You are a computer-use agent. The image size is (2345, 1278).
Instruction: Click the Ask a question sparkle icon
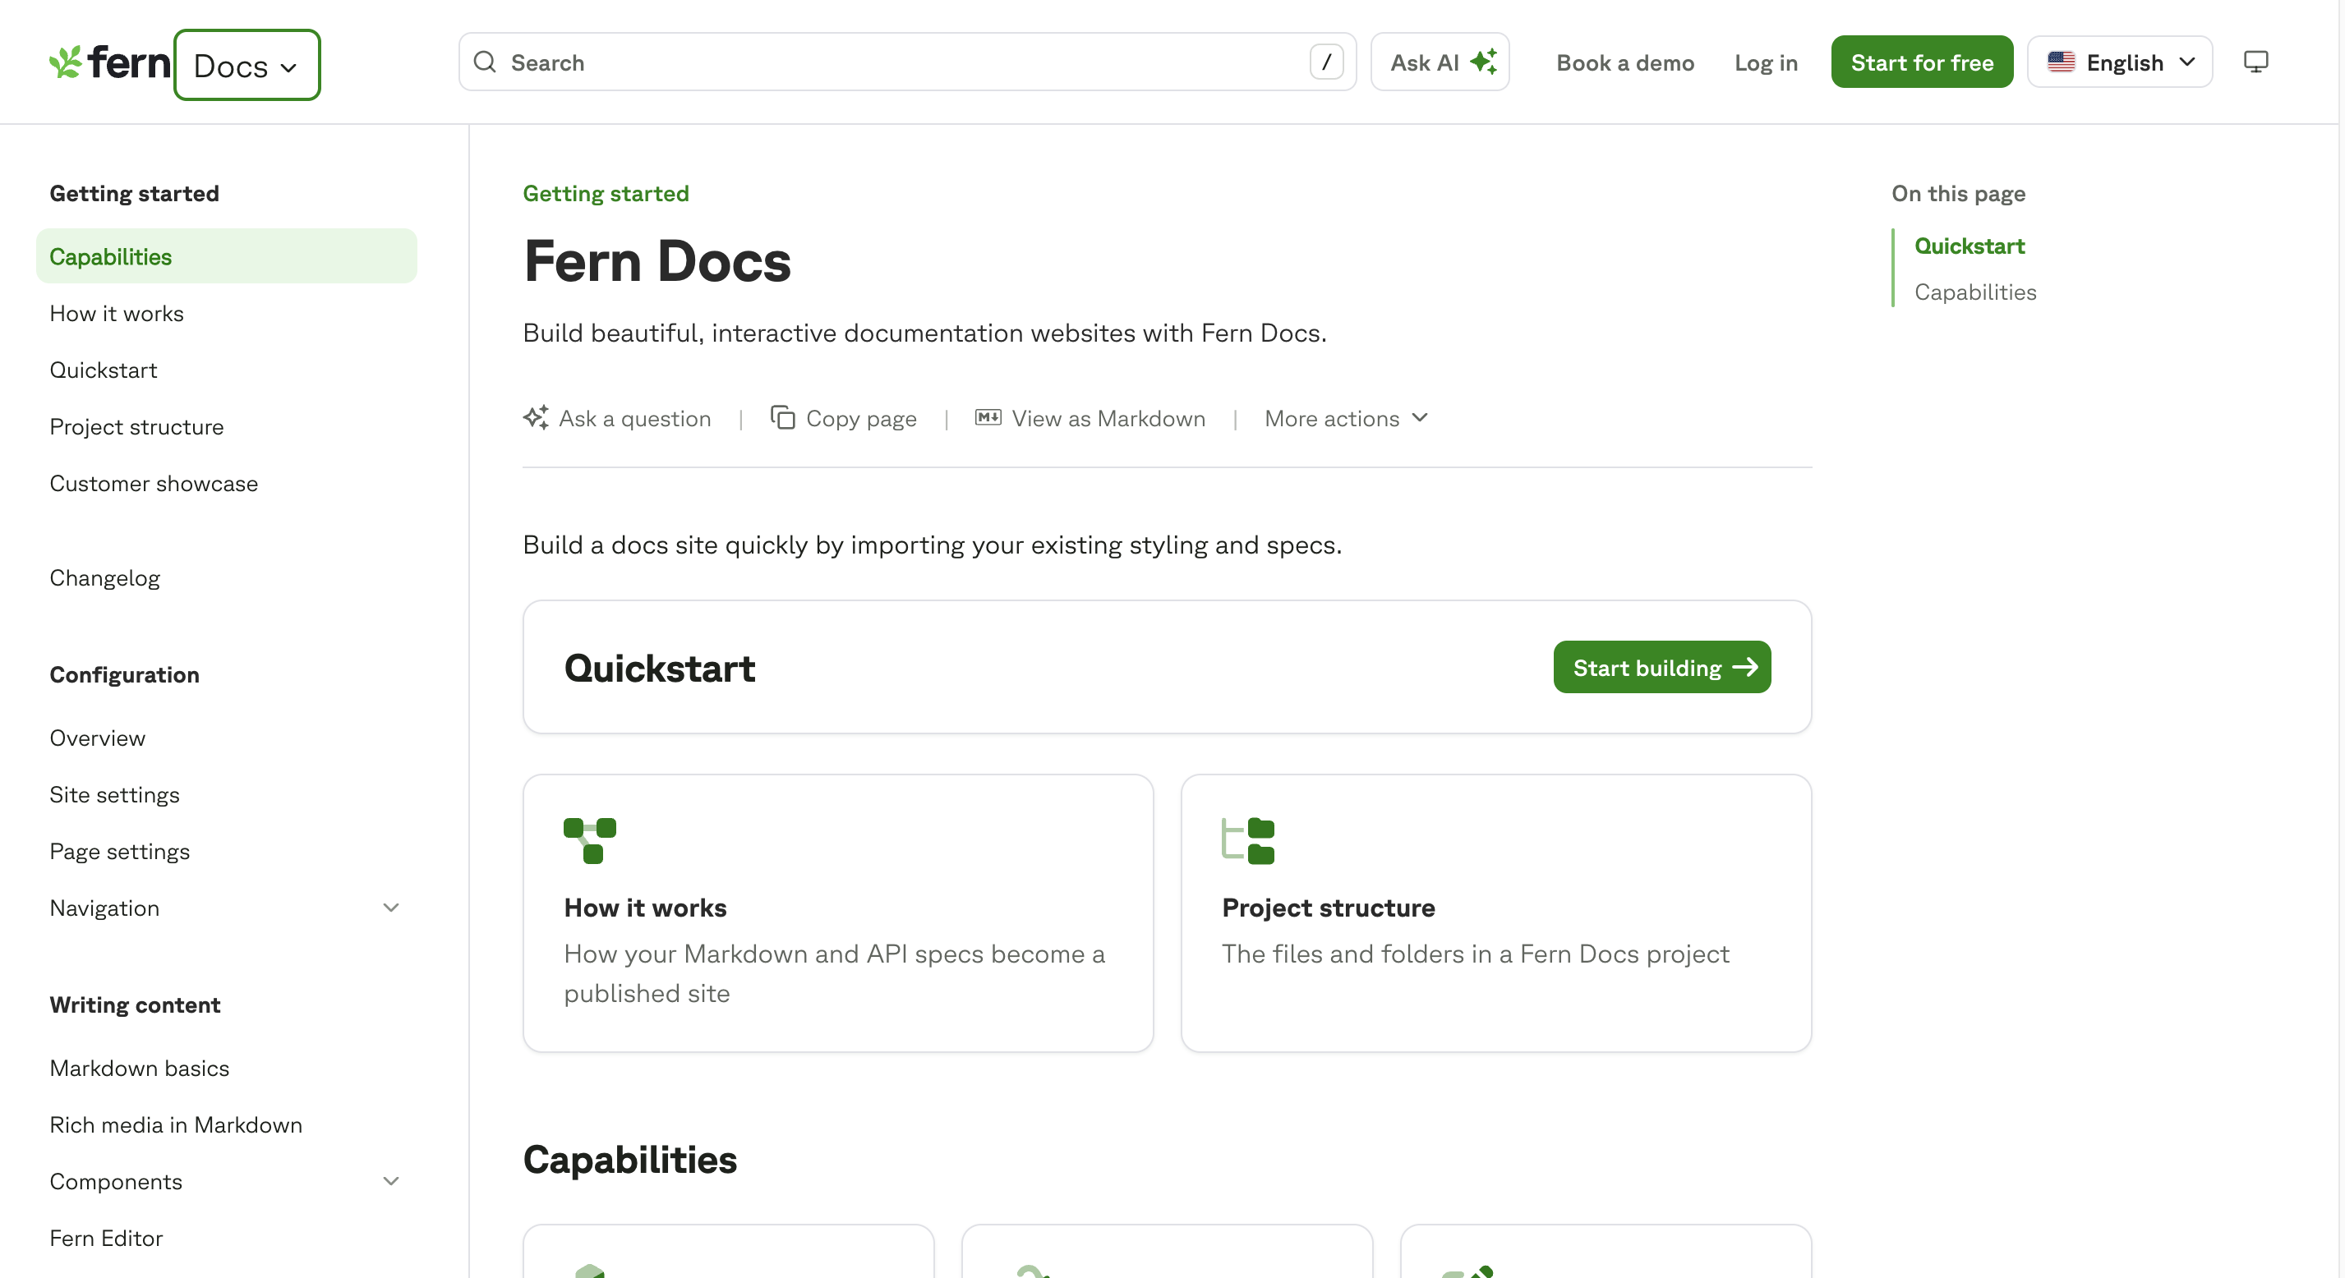pyautogui.click(x=535, y=418)
